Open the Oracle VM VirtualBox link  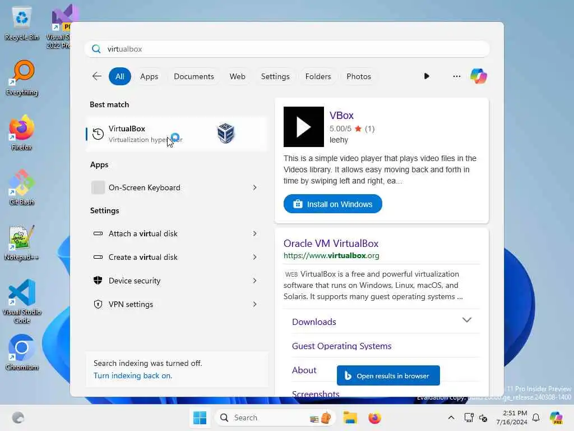click(x=331, y=244)
